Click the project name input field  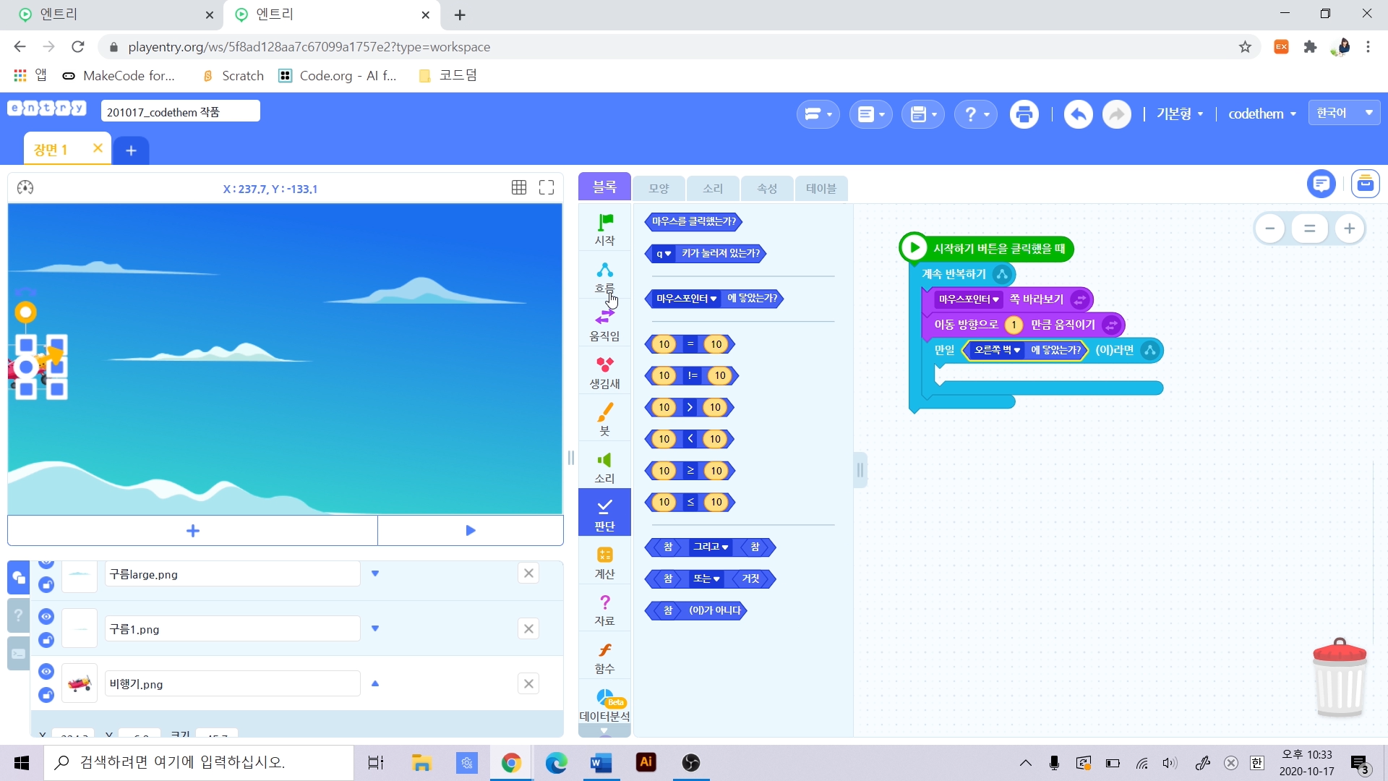[181, 111]
